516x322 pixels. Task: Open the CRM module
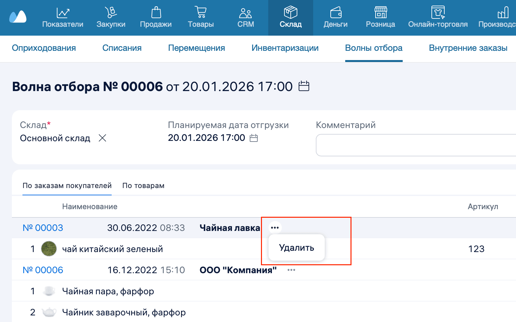[x=245, y=18]
